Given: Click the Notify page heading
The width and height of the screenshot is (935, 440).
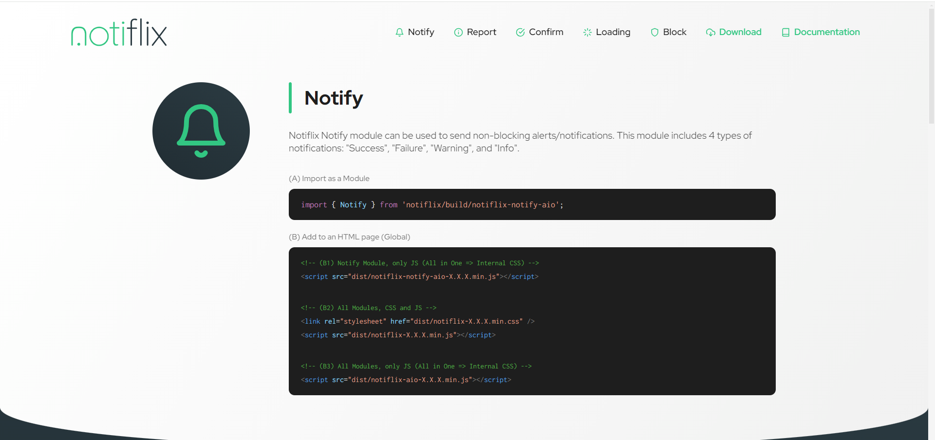Looking at the screenshot, I should pyautogui.click(x=334, y=98).
